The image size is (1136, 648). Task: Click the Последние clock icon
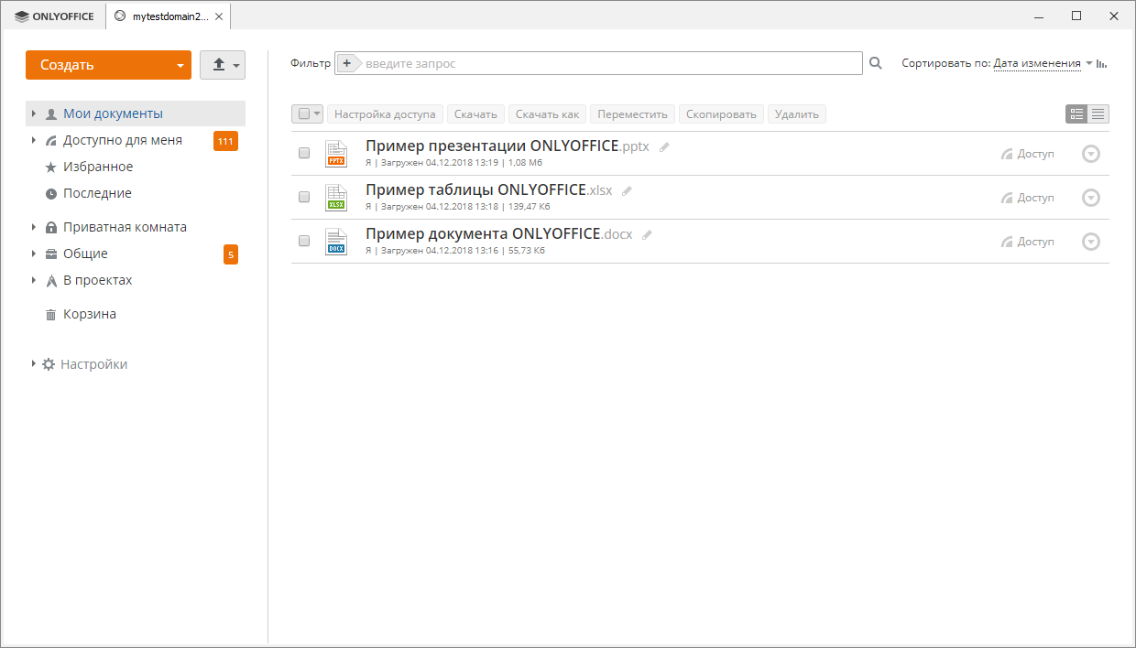[51, 194]
